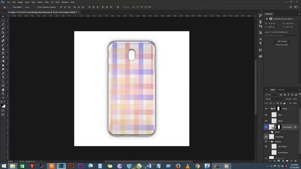Hide the Effects group layer

tap(266, 108)
